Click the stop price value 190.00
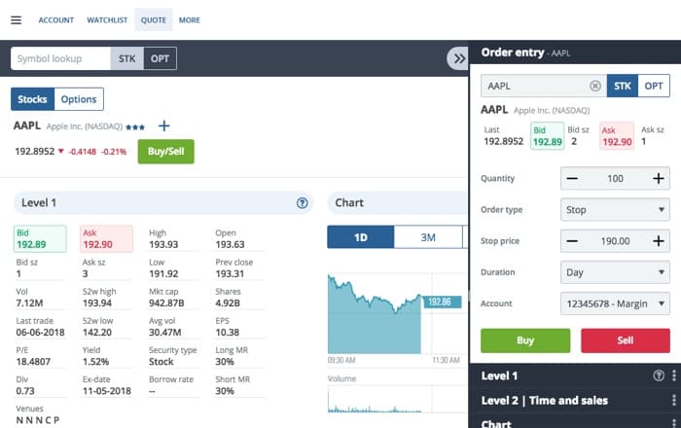Image resolution: width=681 pixels, height=428 pixels. point(615,241)
